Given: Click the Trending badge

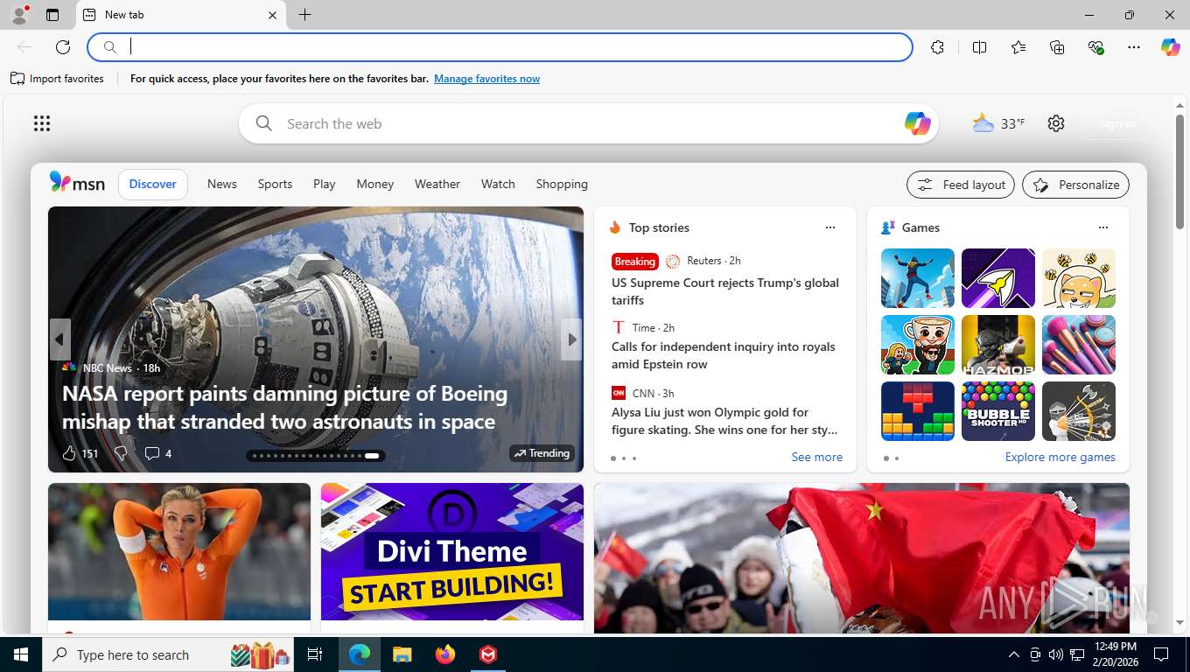Looking at the screenshot, I should [542, 453].
